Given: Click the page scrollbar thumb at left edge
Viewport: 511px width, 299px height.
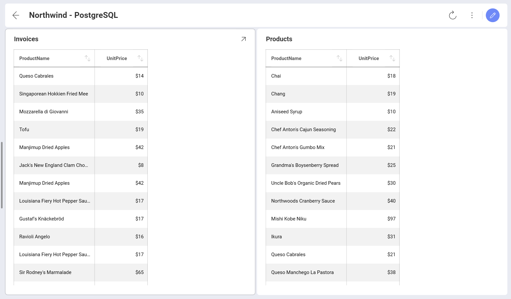Looking at the screenshot, I should click(2, 175).
